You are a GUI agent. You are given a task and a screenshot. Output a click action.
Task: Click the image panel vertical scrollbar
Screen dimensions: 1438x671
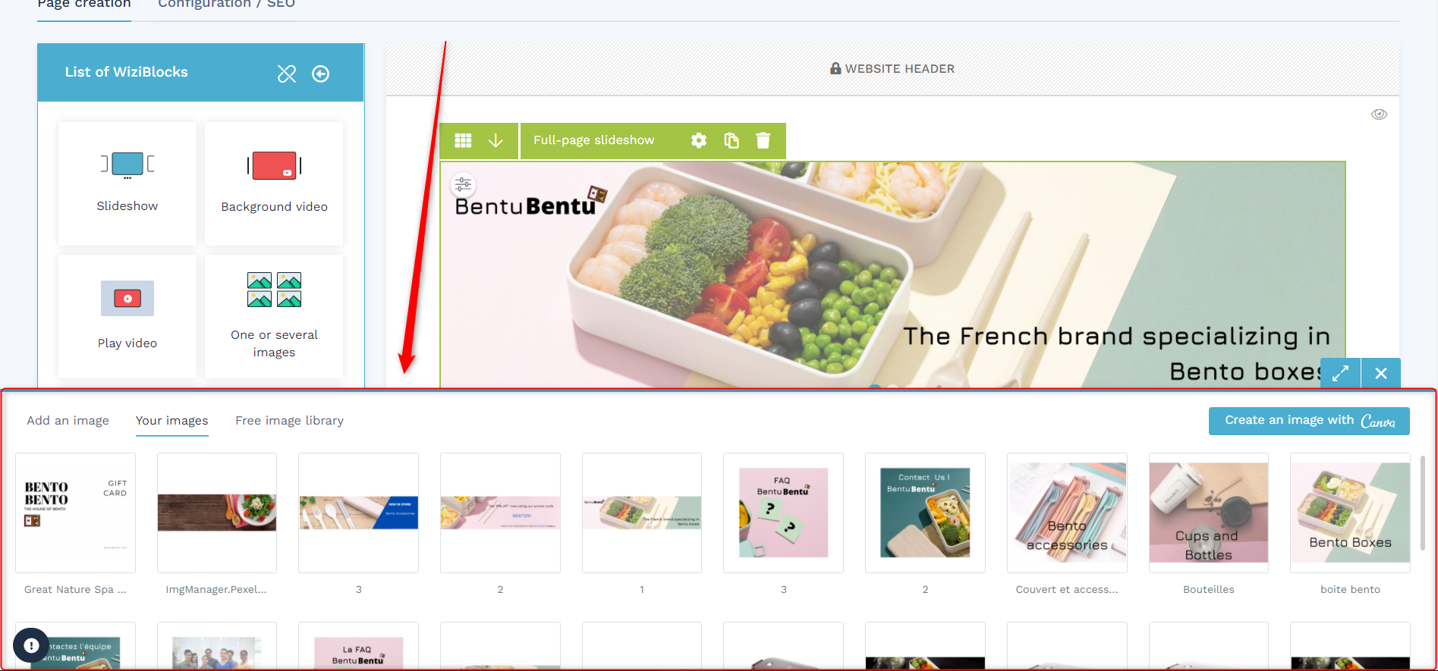[x=1423, y=506]
